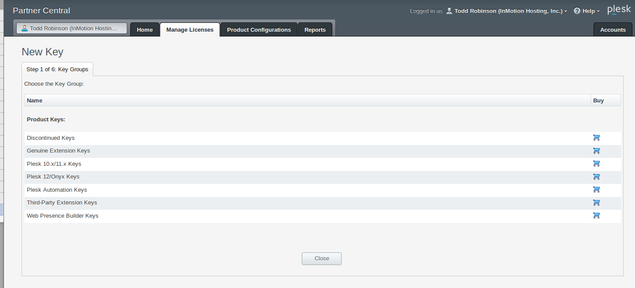Click the cart icon for Genuine Extension Keys

click(x=596, y=151)
